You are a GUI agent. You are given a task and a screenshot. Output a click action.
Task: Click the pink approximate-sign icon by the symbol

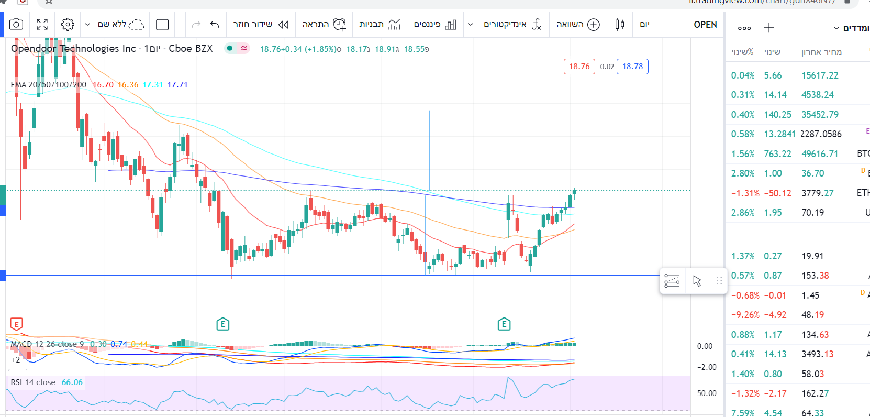point(244,49)
